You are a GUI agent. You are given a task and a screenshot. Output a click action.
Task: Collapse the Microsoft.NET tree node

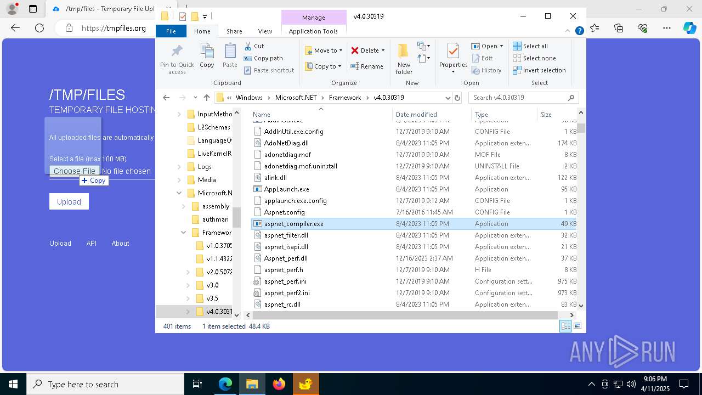click(179, 193)
